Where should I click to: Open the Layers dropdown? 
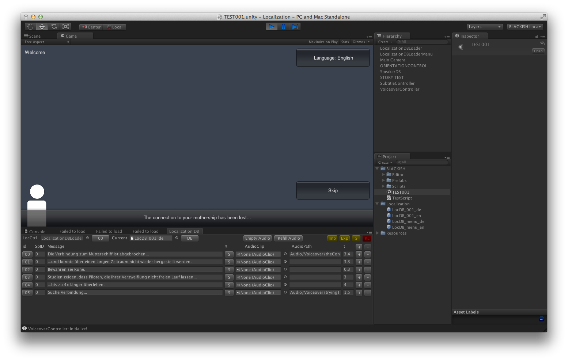tap(484, 26)
